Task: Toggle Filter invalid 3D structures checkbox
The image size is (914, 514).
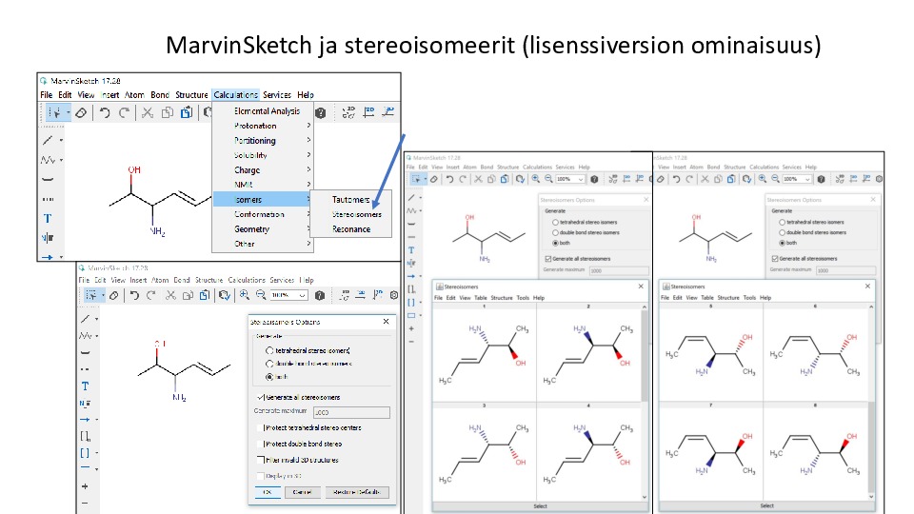Action: [x=262, y=460]
